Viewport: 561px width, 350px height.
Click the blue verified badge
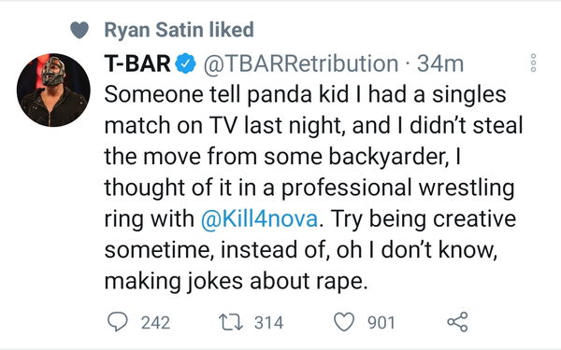tap(185, 63)
